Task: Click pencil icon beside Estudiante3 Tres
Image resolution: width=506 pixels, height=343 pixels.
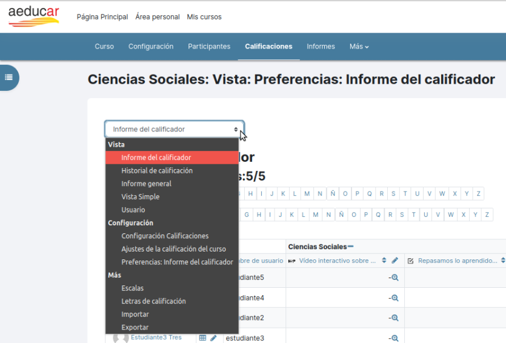Action: tap(213, 338)
